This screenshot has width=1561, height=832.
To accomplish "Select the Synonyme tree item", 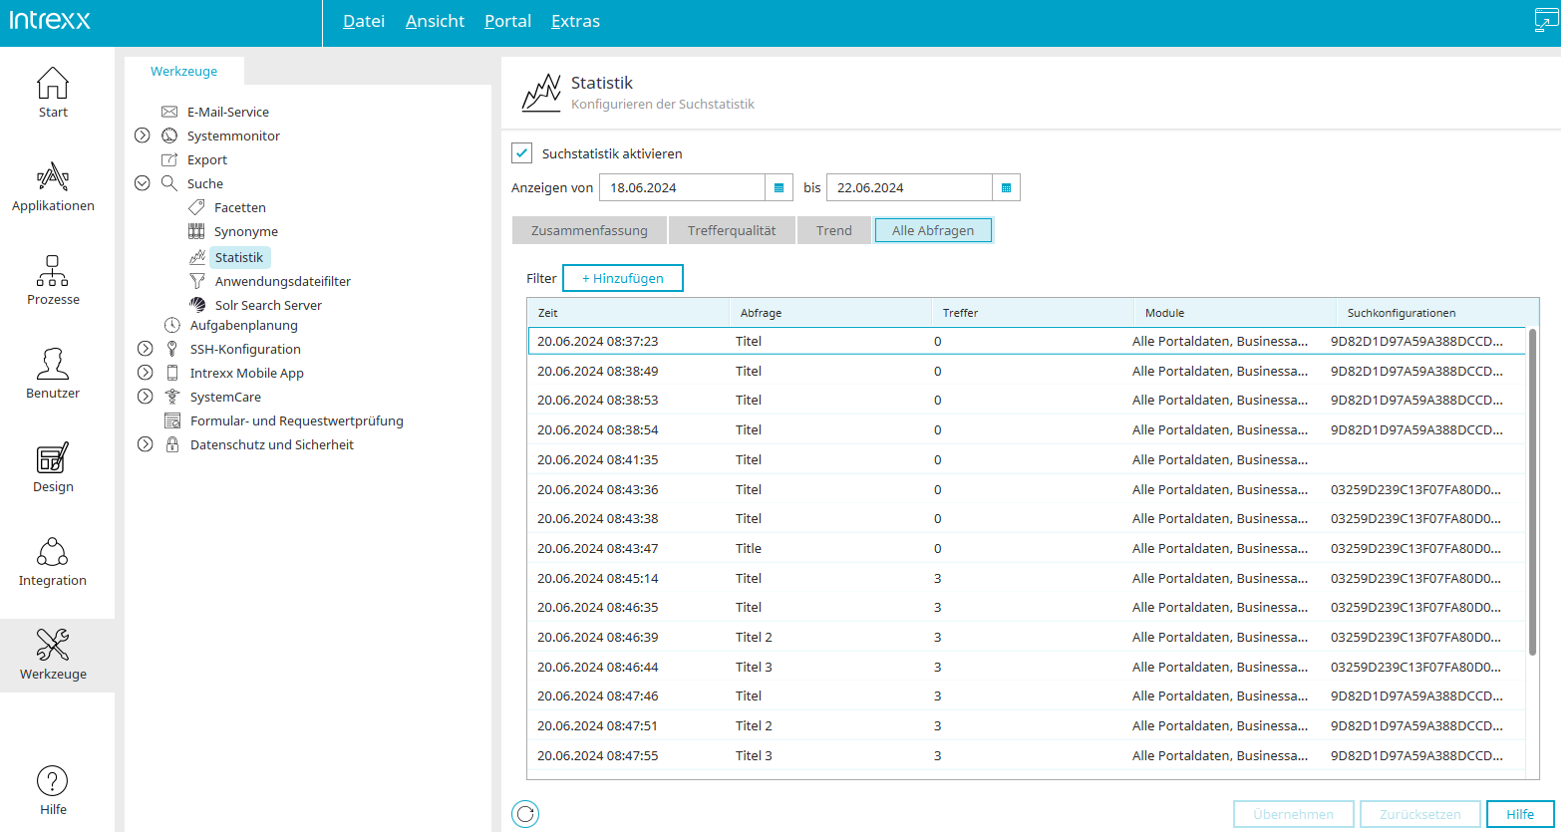I will point(246,231).
